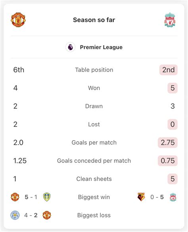Click the highlighted 2.75 goals per match value
Viewport: 188px width, 232px height.
click(168, 143)
